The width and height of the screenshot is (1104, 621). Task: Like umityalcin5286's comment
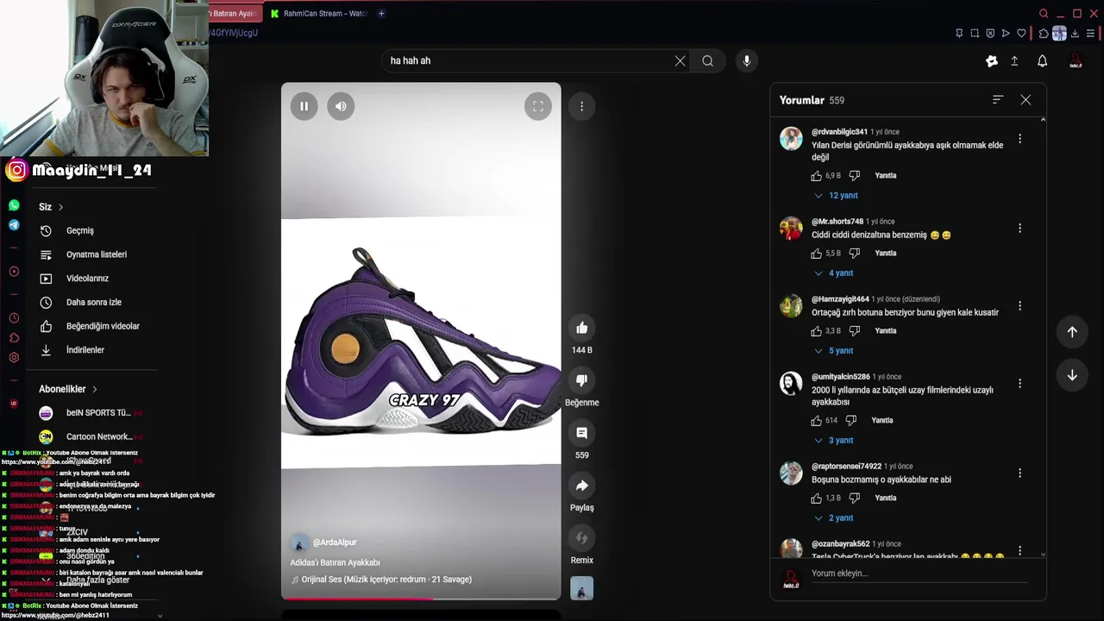point(817,420)
